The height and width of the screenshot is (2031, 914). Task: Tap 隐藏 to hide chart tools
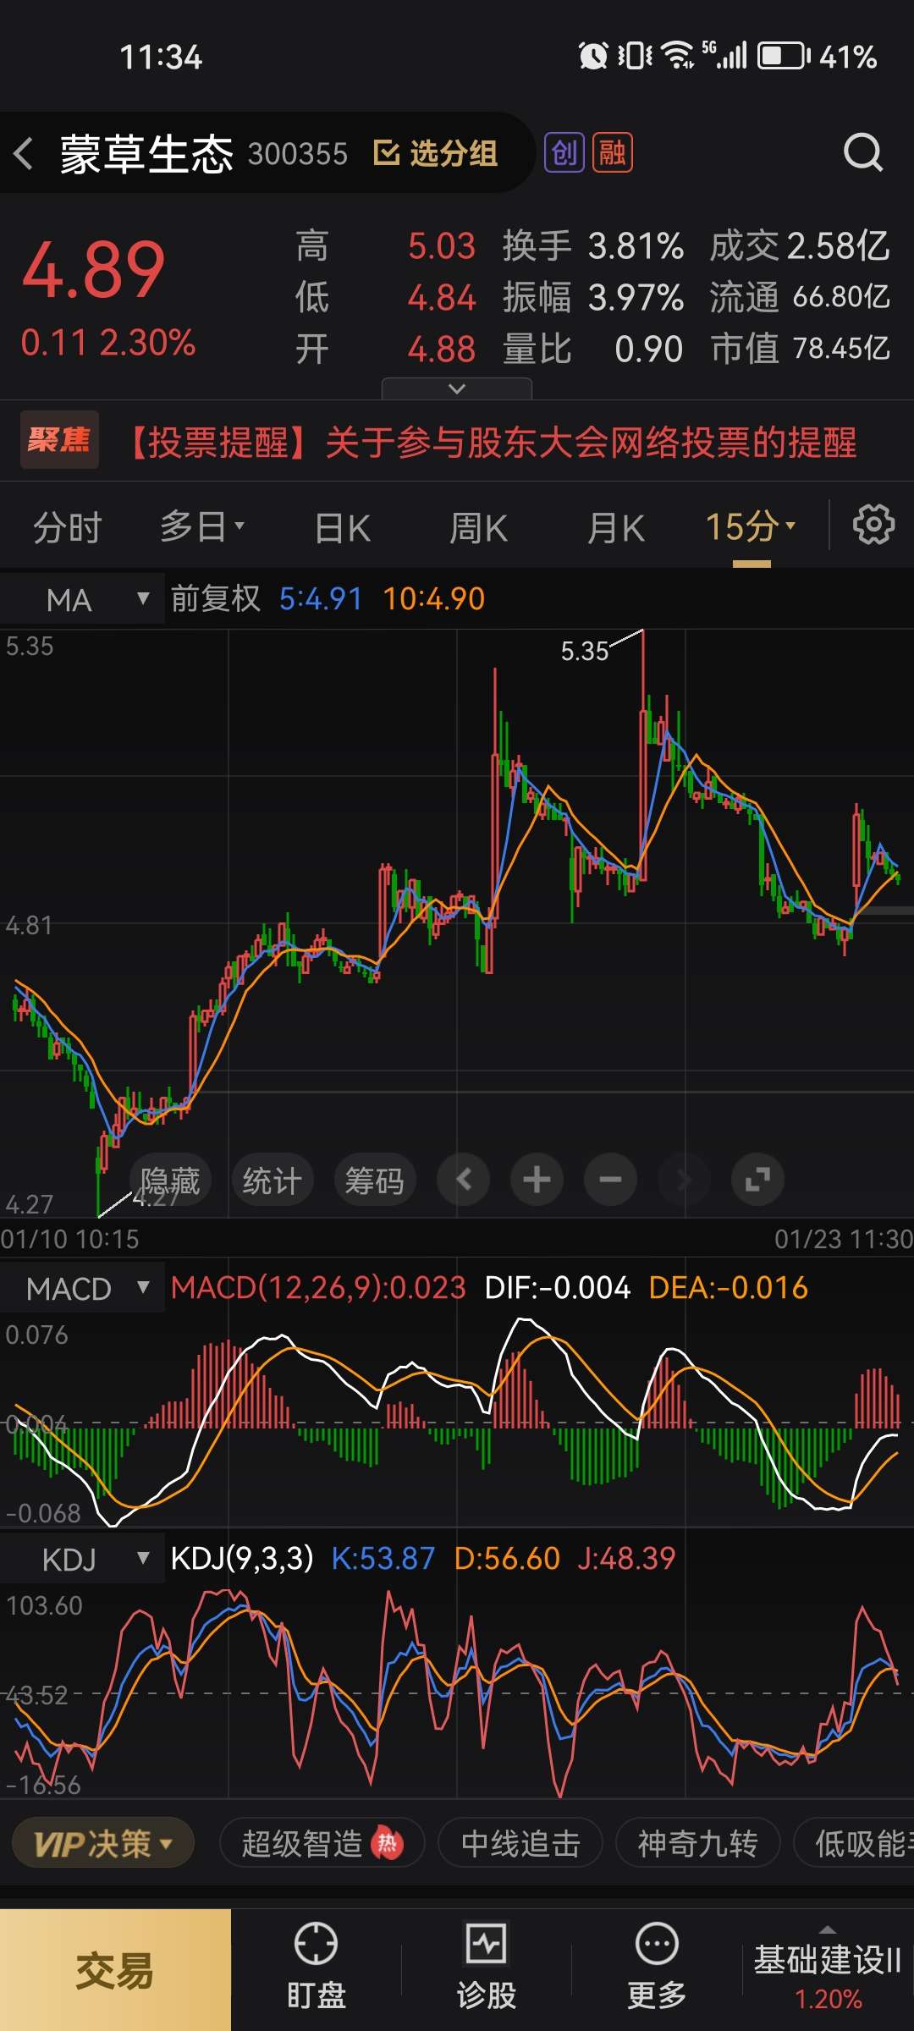pyautogui.click(x=170, y=1179)
